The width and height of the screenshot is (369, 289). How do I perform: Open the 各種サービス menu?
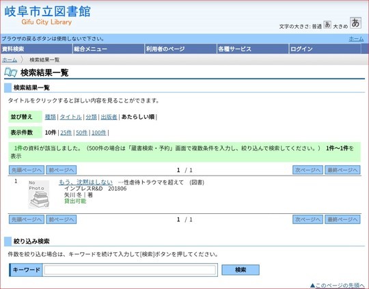tap(253, 49)
